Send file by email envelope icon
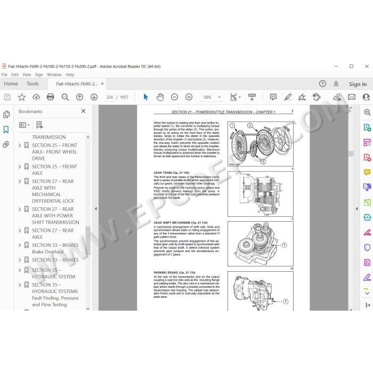373x373 pixels. tap(352, 97)
